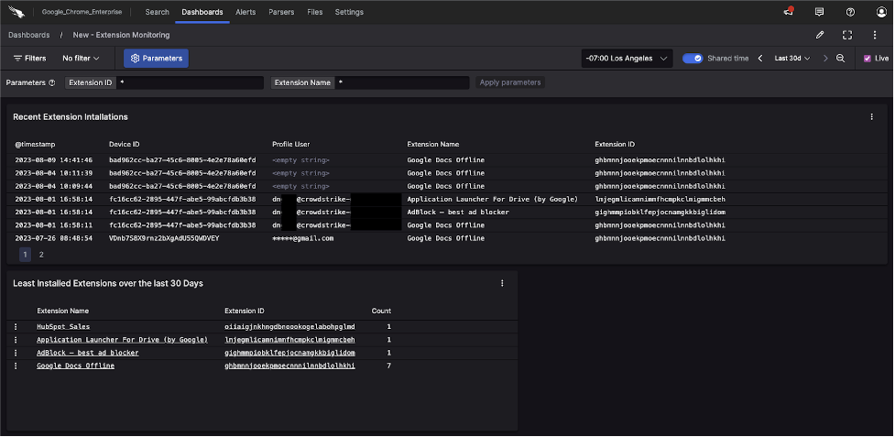Click extension ID gighmmpiobklfepjocnamgkkbiglidom in lower table
895x437 pixels.
[x=290, y=353]
